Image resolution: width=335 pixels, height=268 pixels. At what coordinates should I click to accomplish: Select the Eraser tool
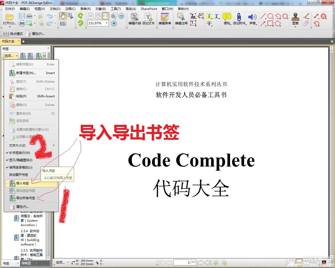[x=306, y=23]
